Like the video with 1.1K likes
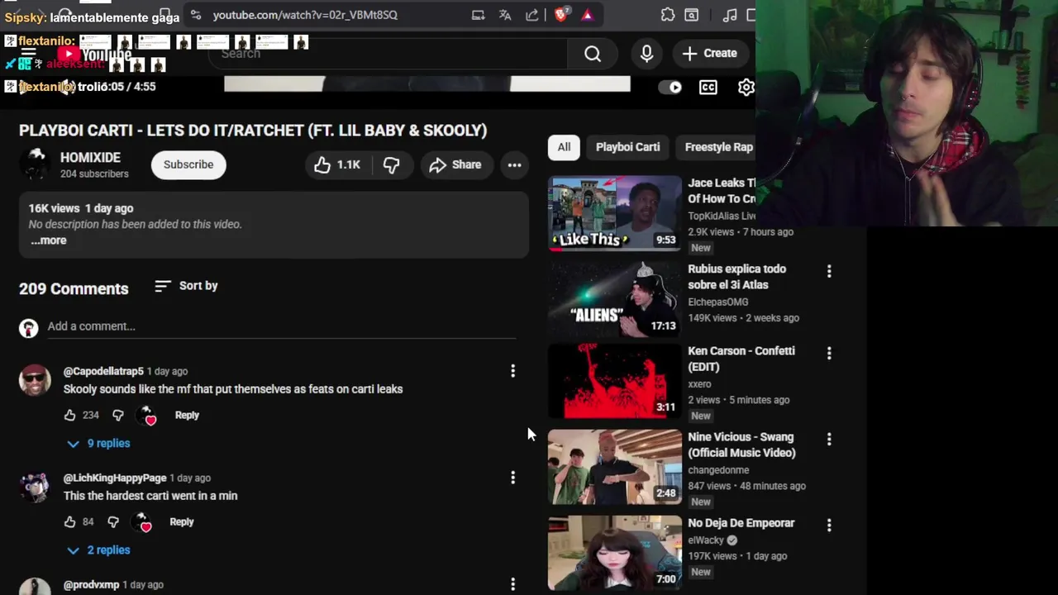Viewport: 1058px width, 595px height. pyautogui.click(x=337, y=164)
